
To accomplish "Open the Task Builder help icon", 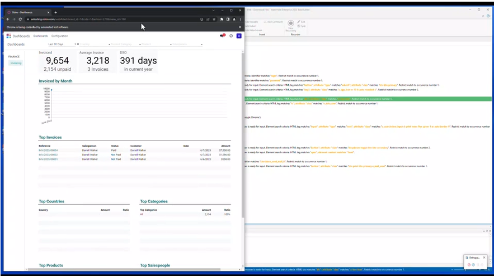I will (x=488, y=16).
